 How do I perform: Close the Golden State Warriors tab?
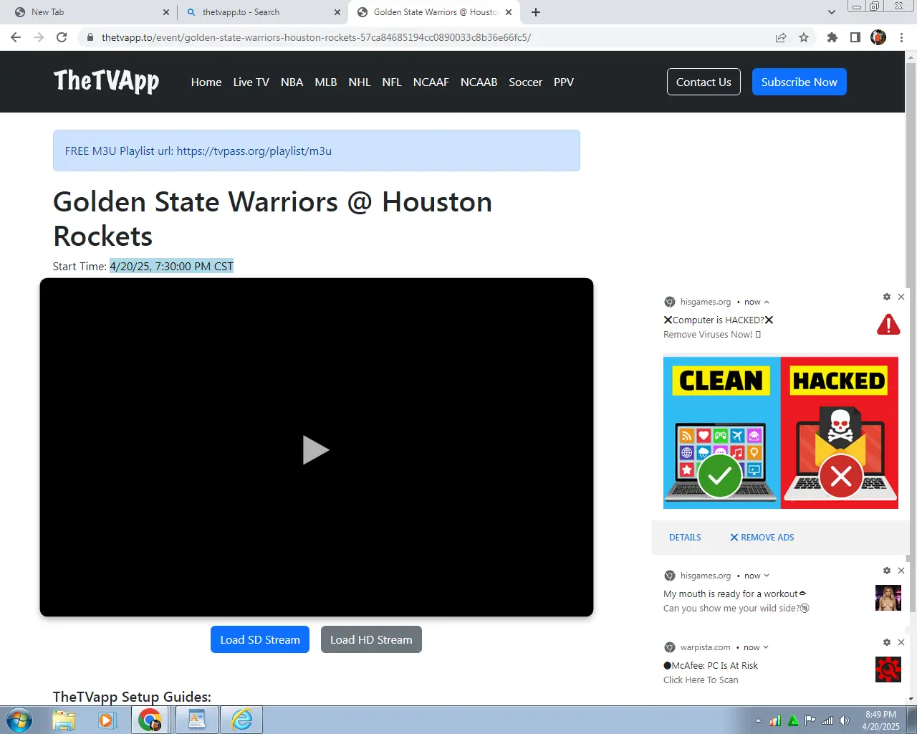[509, 12]
